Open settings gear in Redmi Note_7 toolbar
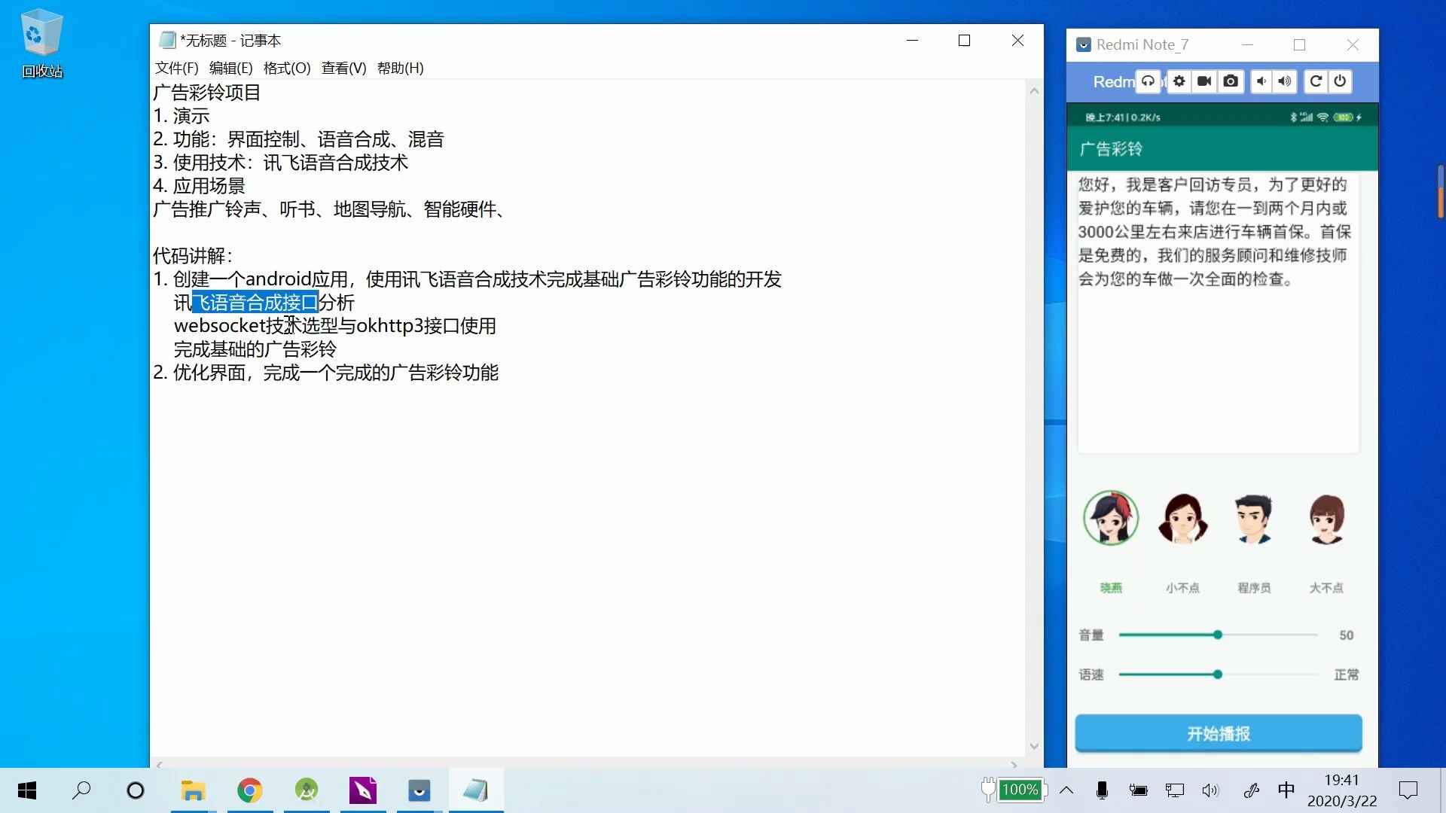The width and height of the screenshot is (1446, 813). coord(1179,81)
